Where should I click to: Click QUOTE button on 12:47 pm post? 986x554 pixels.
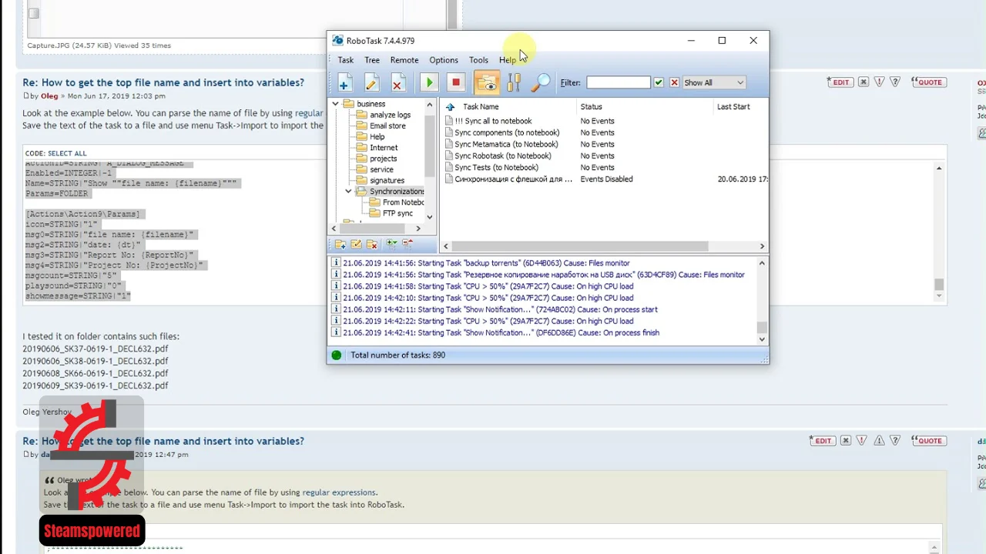point(928,440)
